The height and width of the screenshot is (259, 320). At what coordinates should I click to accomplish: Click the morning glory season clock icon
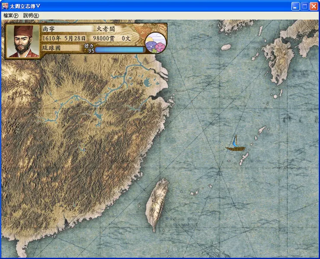[x=156, y=43]
